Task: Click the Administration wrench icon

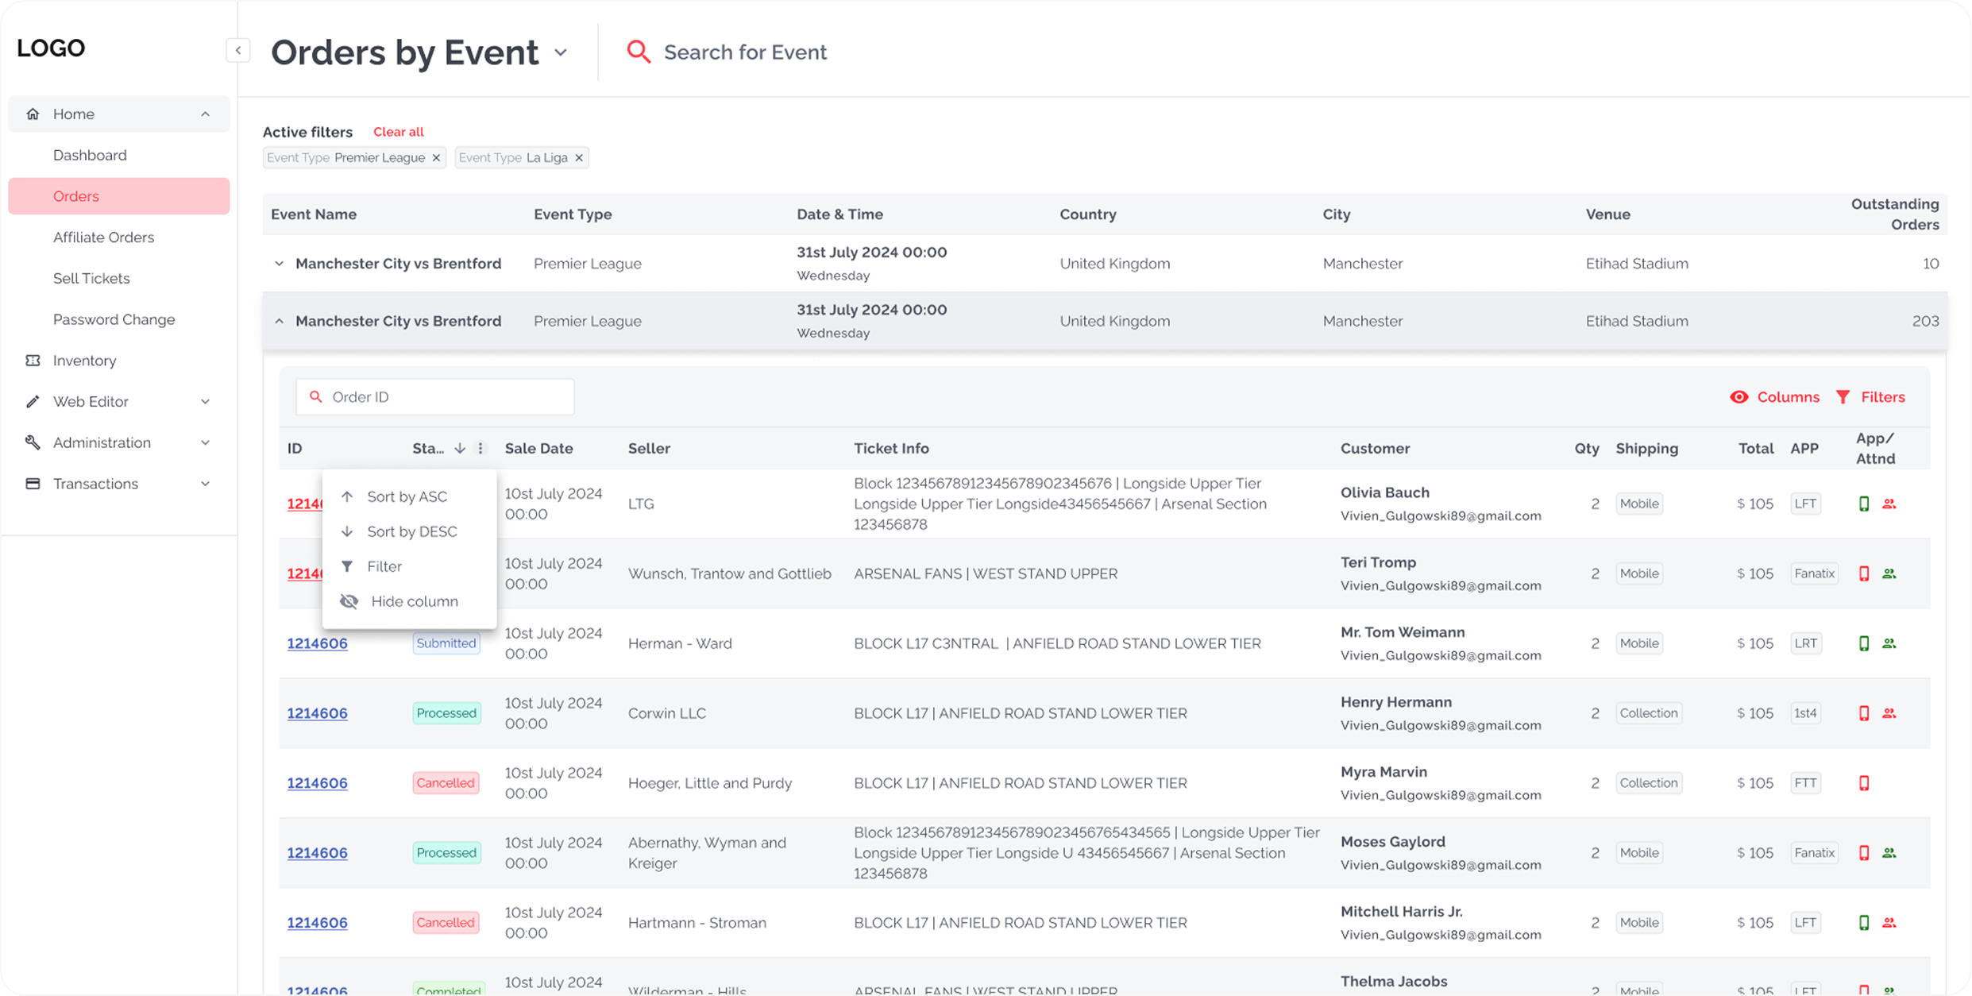Action: [33, 442]
